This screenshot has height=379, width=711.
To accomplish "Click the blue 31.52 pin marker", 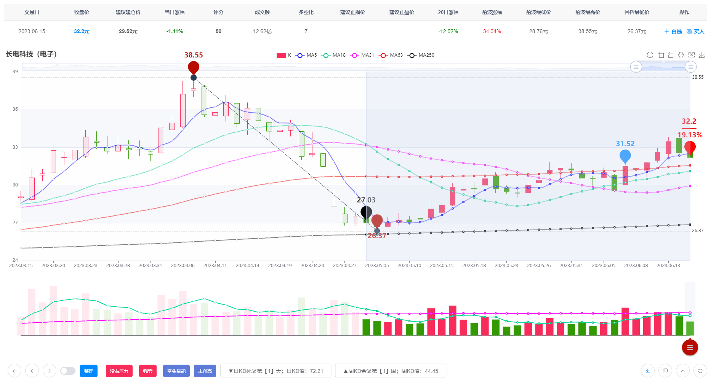I will [625, 156].
